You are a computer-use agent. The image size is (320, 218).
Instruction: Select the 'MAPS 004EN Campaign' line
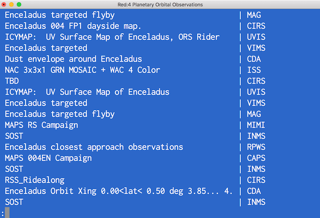[48, 158]
